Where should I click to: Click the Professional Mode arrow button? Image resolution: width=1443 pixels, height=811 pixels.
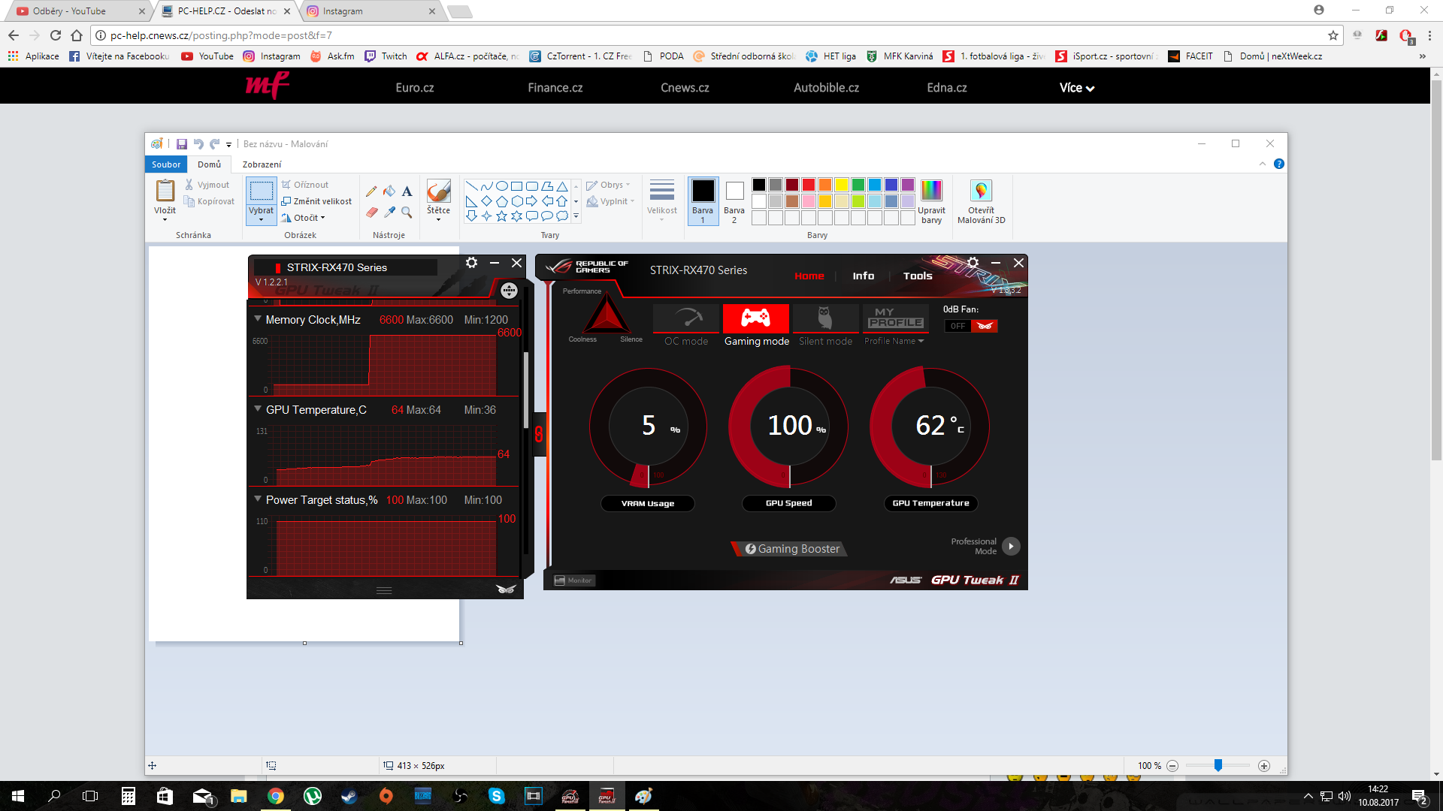1012,546
